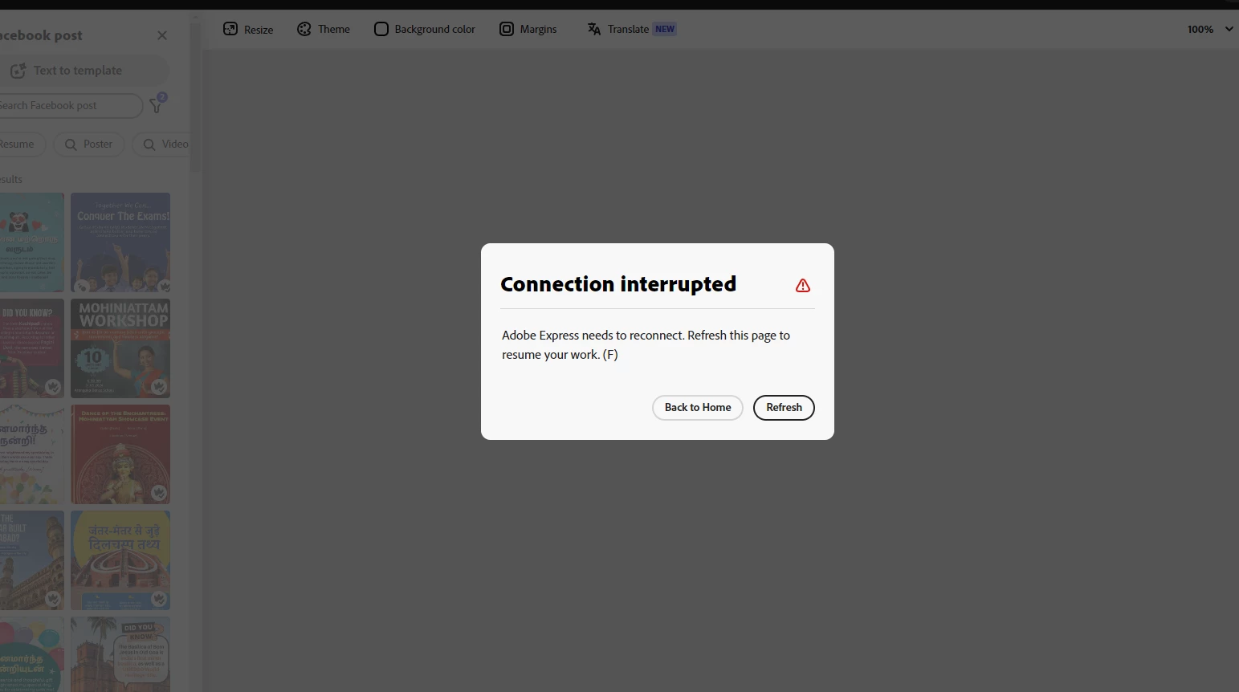
Task: Open the Did You Know red template
Action: 32,348
